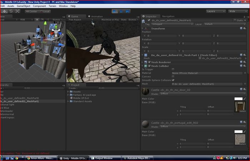The image size is (250, 161).
Task: Disable the Mesh Renderer checkbox
Action: pyautogui.click(x=149, y=62)
